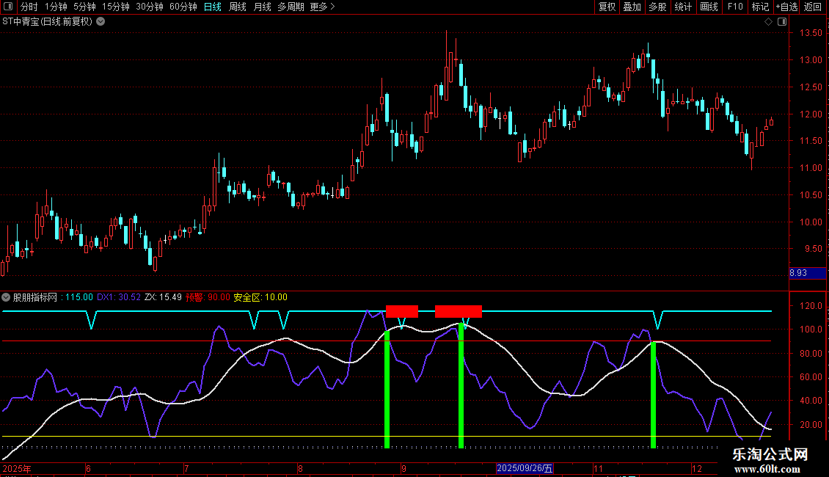Click the diamond icon above price axis
829x477 pixels.
tap(768, 22)
